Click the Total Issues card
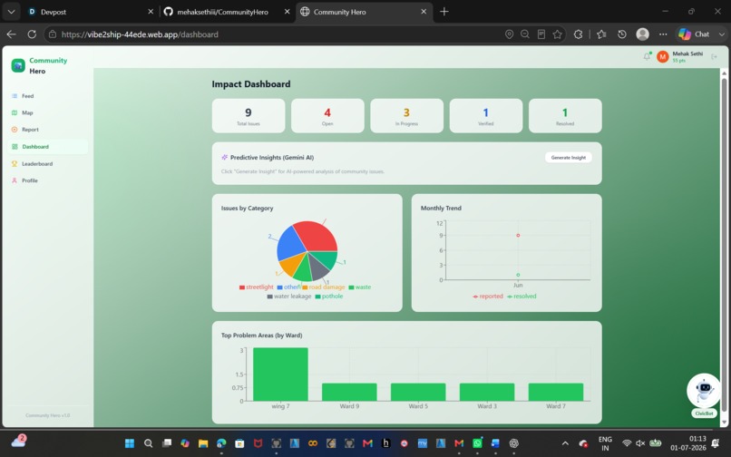The width and height of the screenshot is (731, 457). [249, 116]
